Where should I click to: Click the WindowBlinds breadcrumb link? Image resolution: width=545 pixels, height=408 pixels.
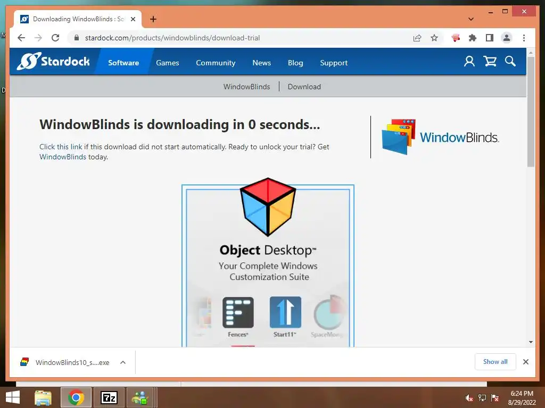point(247,87)
